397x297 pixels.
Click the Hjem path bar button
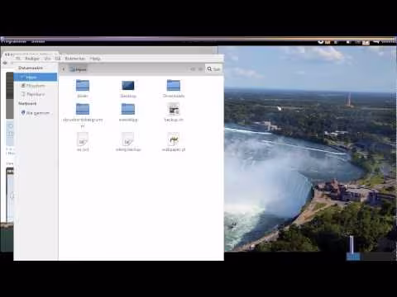pyautogui.click(x=78, y=69)
